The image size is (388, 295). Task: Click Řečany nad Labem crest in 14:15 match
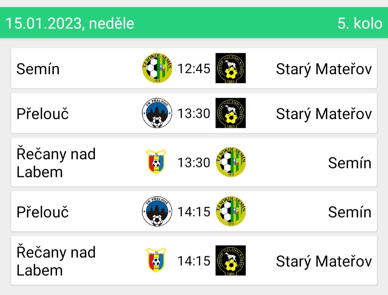(x=156, y=261)
